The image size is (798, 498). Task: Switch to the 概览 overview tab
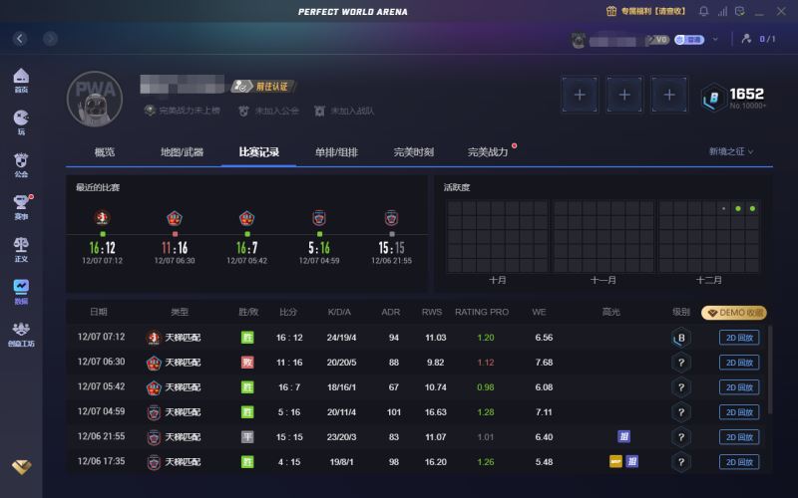tap(105, 152)
